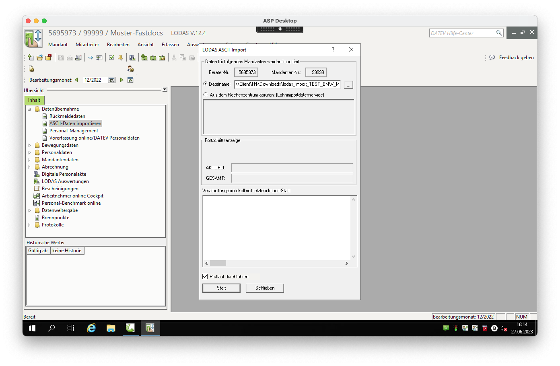Viewport: 560px width, 366px height.
Task: Click the Bearbeitungsmonat 12/2022 field
Action: point(95,80)
